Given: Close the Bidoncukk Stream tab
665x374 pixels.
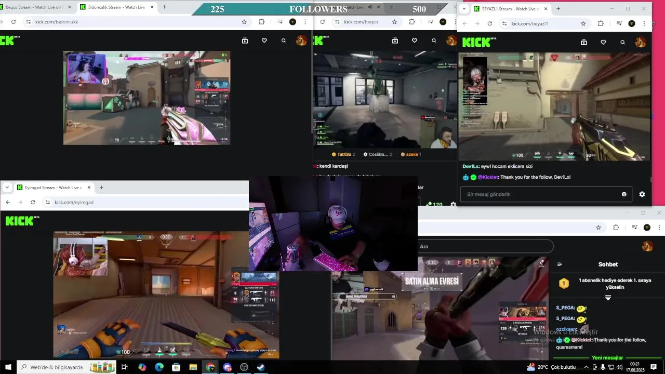Looking at the screenshot, I should point(152,7).
